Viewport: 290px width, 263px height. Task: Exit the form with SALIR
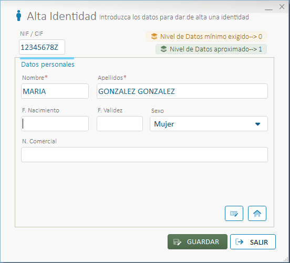[253, 242]
